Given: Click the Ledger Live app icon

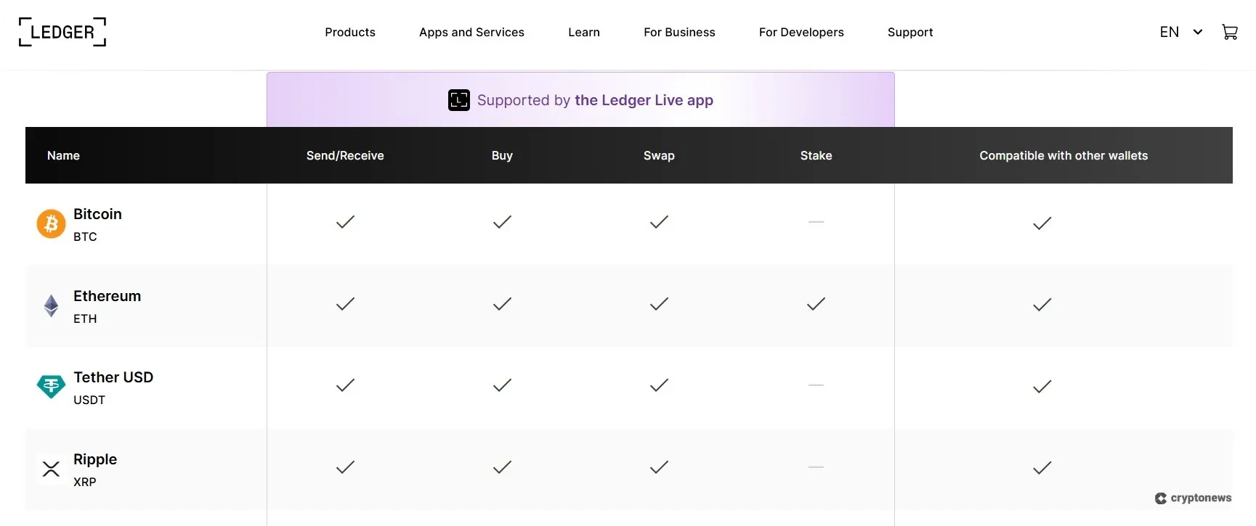Looking at the screenshot, I should pos(459,100).
